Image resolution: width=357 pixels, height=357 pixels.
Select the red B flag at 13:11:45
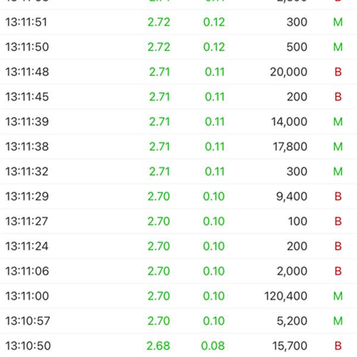click(x=338, y=97)
